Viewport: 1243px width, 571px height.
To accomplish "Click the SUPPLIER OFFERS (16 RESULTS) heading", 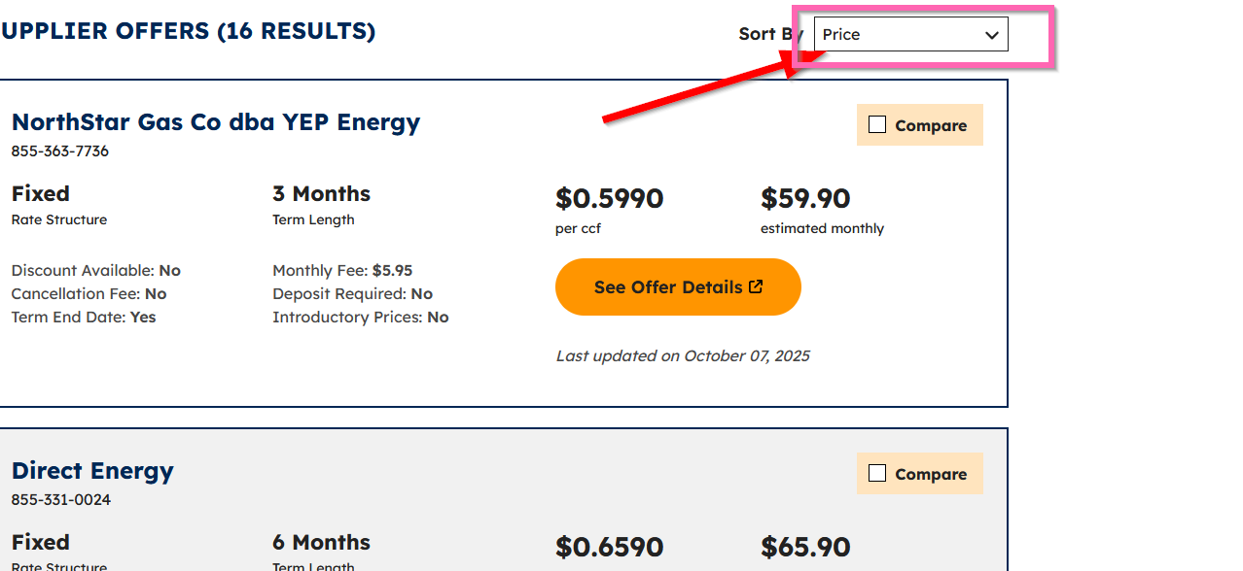I will pyautogui.click(x=188, y=30).
